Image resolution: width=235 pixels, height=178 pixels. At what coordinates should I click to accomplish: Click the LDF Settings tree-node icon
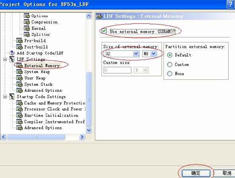(x=12, y=59)
